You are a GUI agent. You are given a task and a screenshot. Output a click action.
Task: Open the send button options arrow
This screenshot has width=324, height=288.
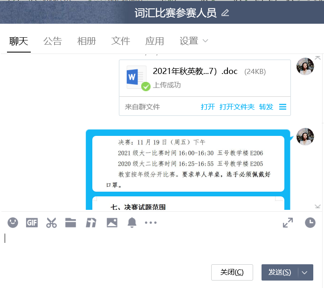[305, 273]
